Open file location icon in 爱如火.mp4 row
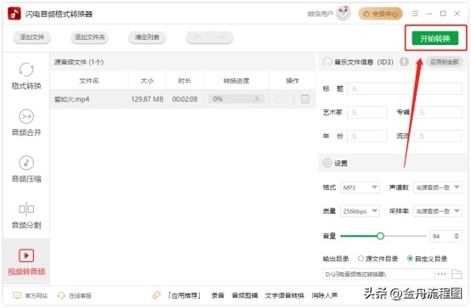471x308 pixels. (x=281, y=98)
